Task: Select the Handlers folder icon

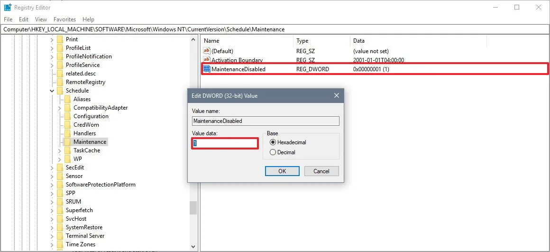Action: point(67,133)
